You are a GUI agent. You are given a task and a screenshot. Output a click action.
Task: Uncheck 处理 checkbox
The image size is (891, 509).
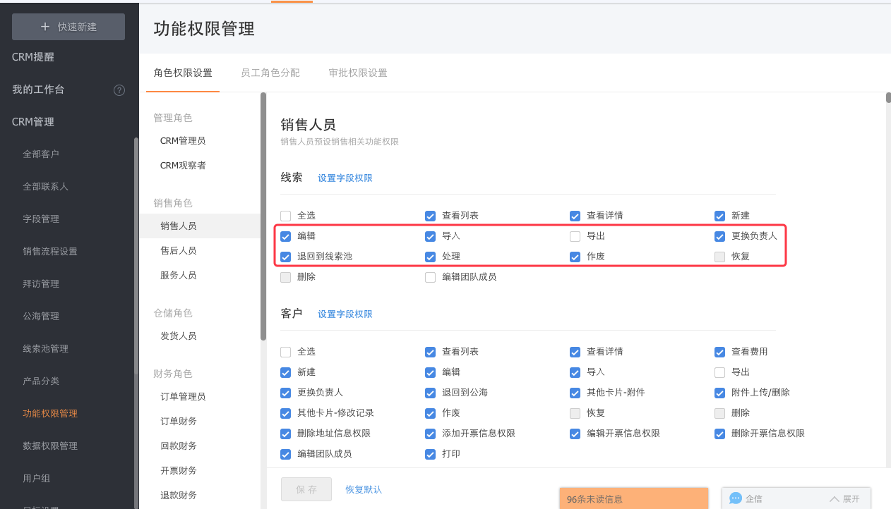coord(431,257)
